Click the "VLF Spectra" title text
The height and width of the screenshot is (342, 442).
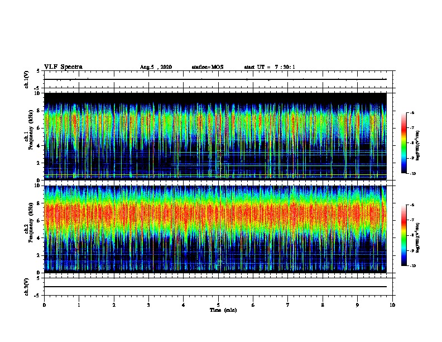[x=63, y=67]
